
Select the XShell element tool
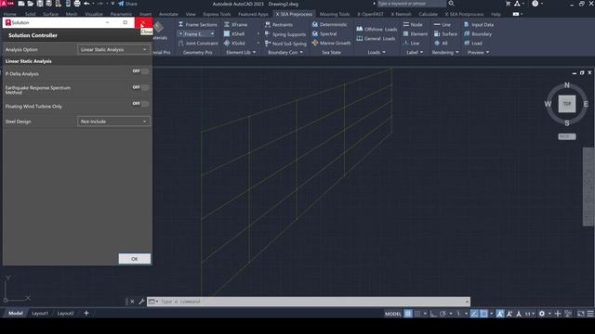point(234,33)
